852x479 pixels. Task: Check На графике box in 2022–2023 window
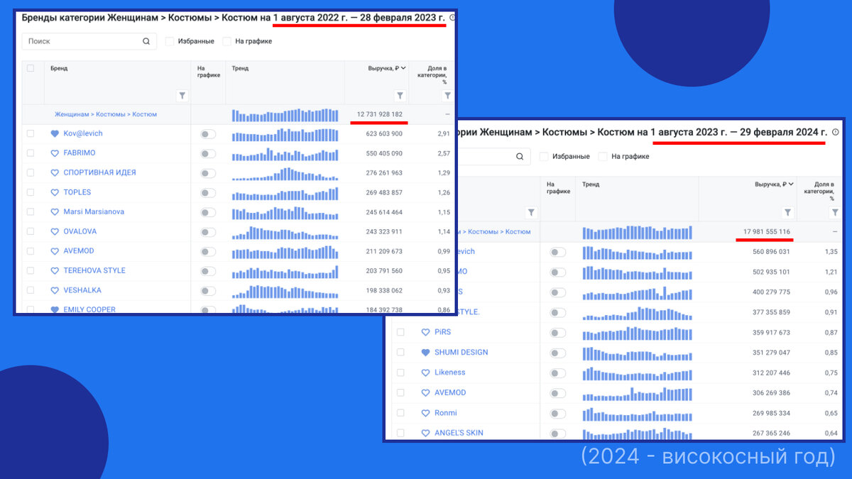(227, 41)
